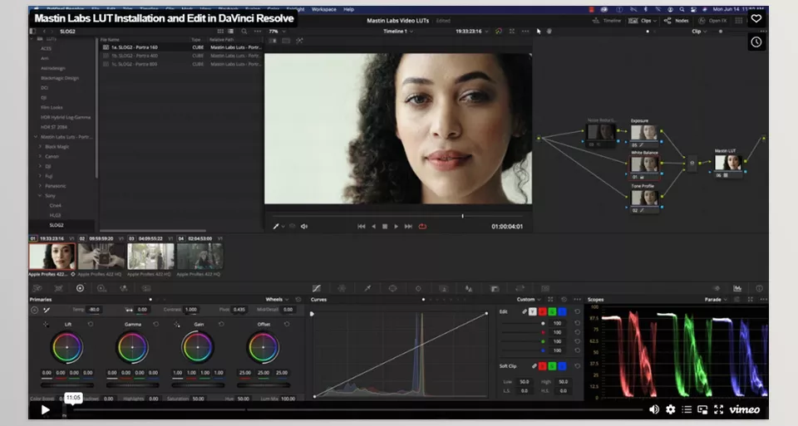Pick black point beside Lift

(46, 324)
